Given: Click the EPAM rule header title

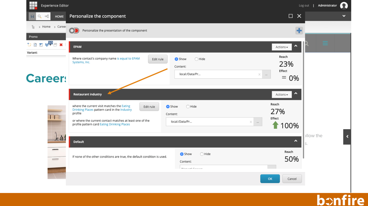Looking at the screenshot, I should click(77, 47).
